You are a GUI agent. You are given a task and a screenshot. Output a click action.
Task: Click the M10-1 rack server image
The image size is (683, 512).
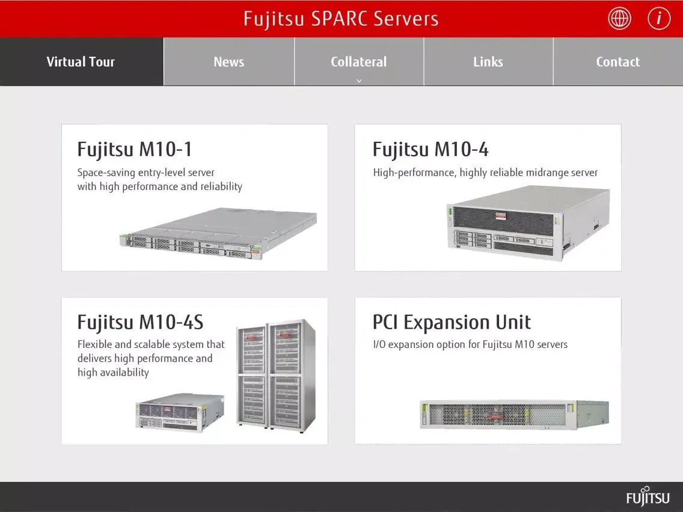click(x=218, y=233)
